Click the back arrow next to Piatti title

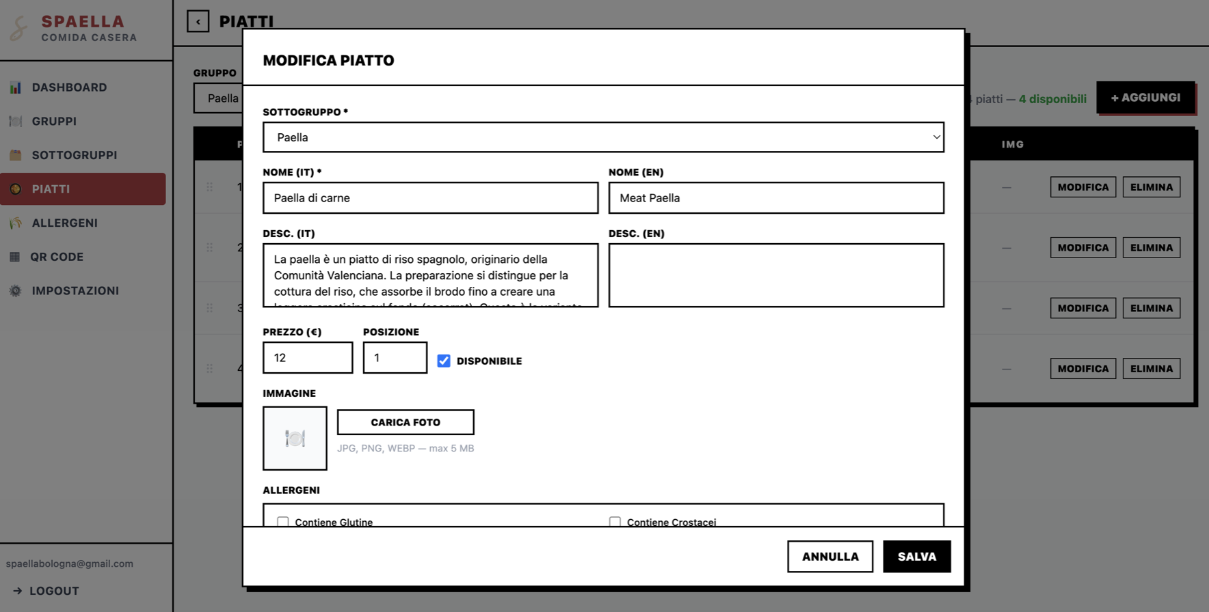198,22
